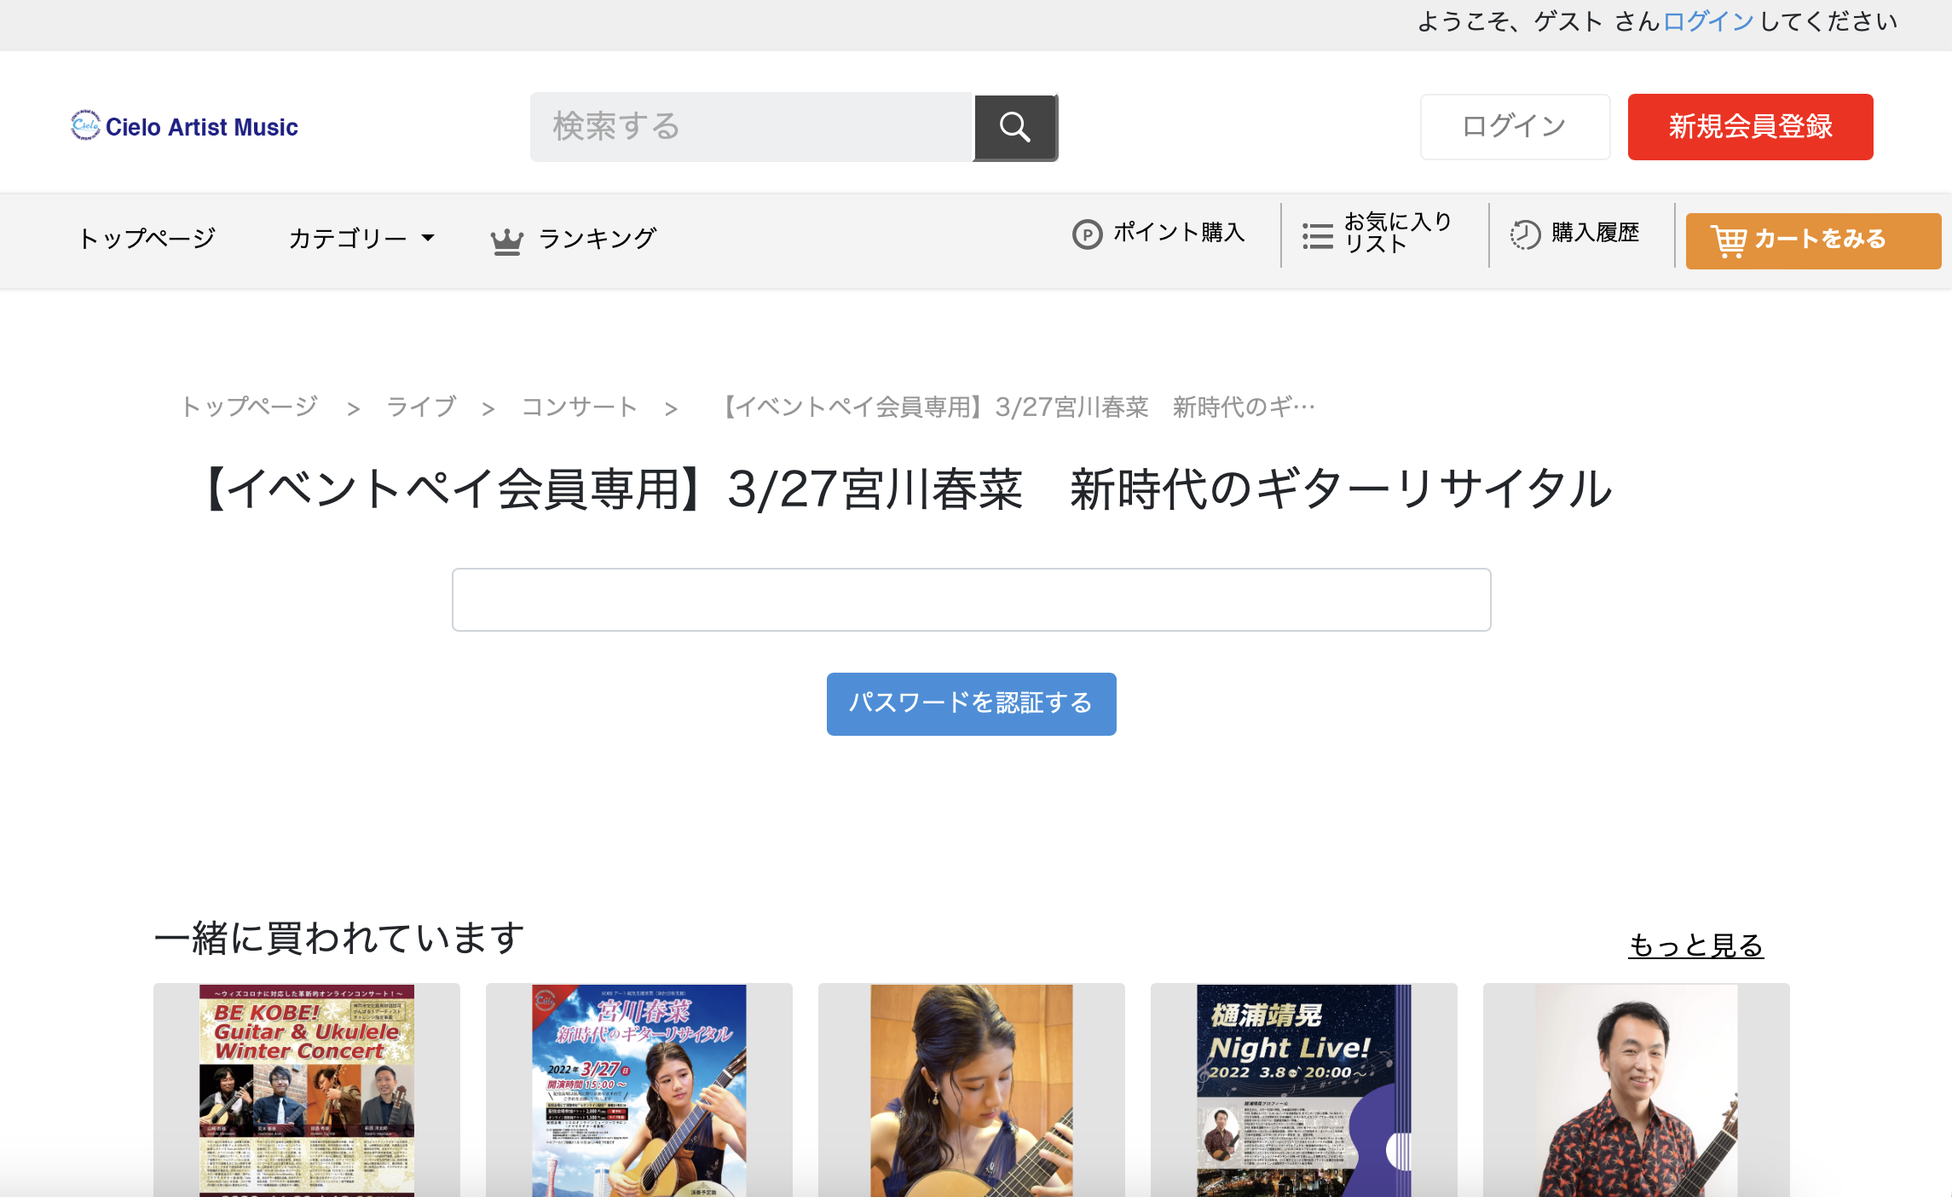This screenshot has width=1952, height=1197.
Task: Click the crown ranking icon
Action: point(506,241)
